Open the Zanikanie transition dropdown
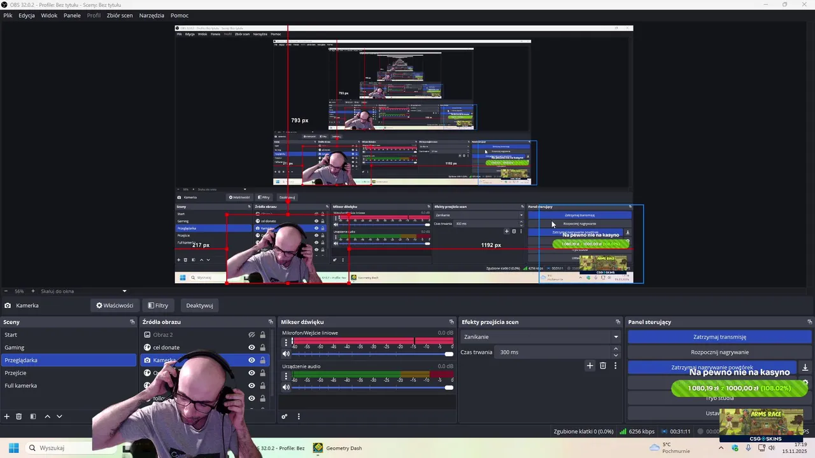Viewport: 815px width, 458px height. [x=541, y=337]
